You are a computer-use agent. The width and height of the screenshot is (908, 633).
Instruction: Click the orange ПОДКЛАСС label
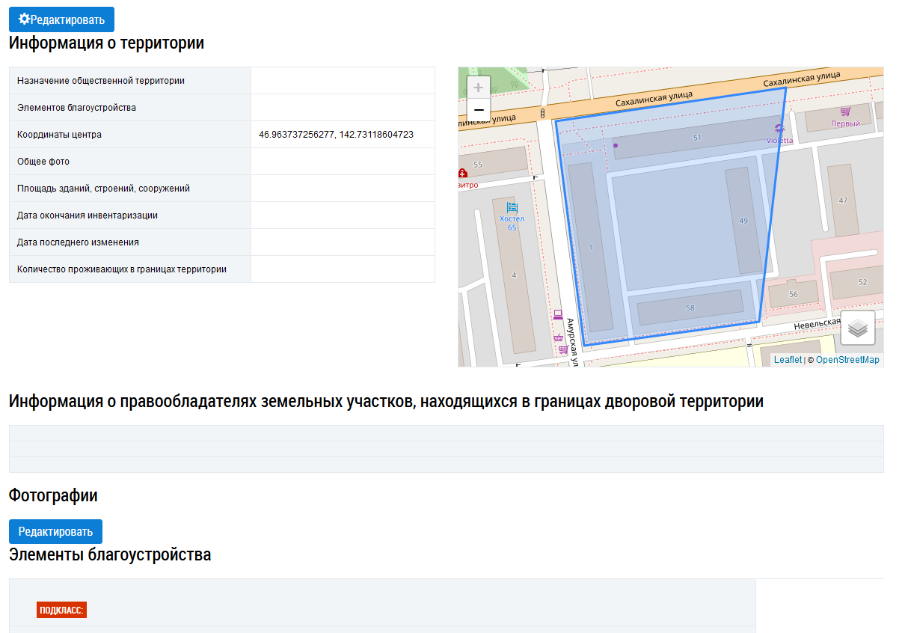(x=61, y=610)
